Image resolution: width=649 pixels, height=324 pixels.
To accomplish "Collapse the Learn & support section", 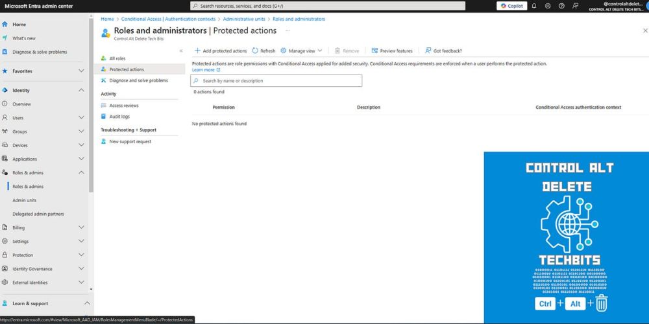I will pos(87,303).
